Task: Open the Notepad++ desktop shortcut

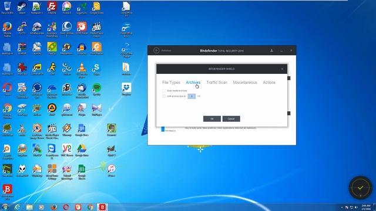Action: 37,8
